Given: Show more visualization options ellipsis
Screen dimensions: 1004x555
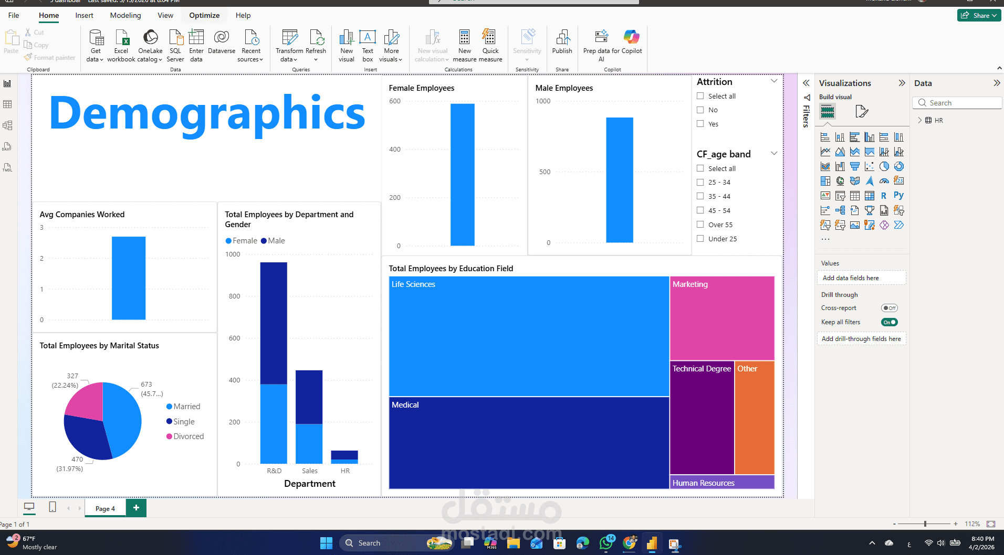Looking at the screenshot, I should pos(825,239).
